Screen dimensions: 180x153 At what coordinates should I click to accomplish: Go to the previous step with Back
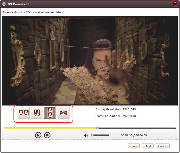(x=134, y=146)
